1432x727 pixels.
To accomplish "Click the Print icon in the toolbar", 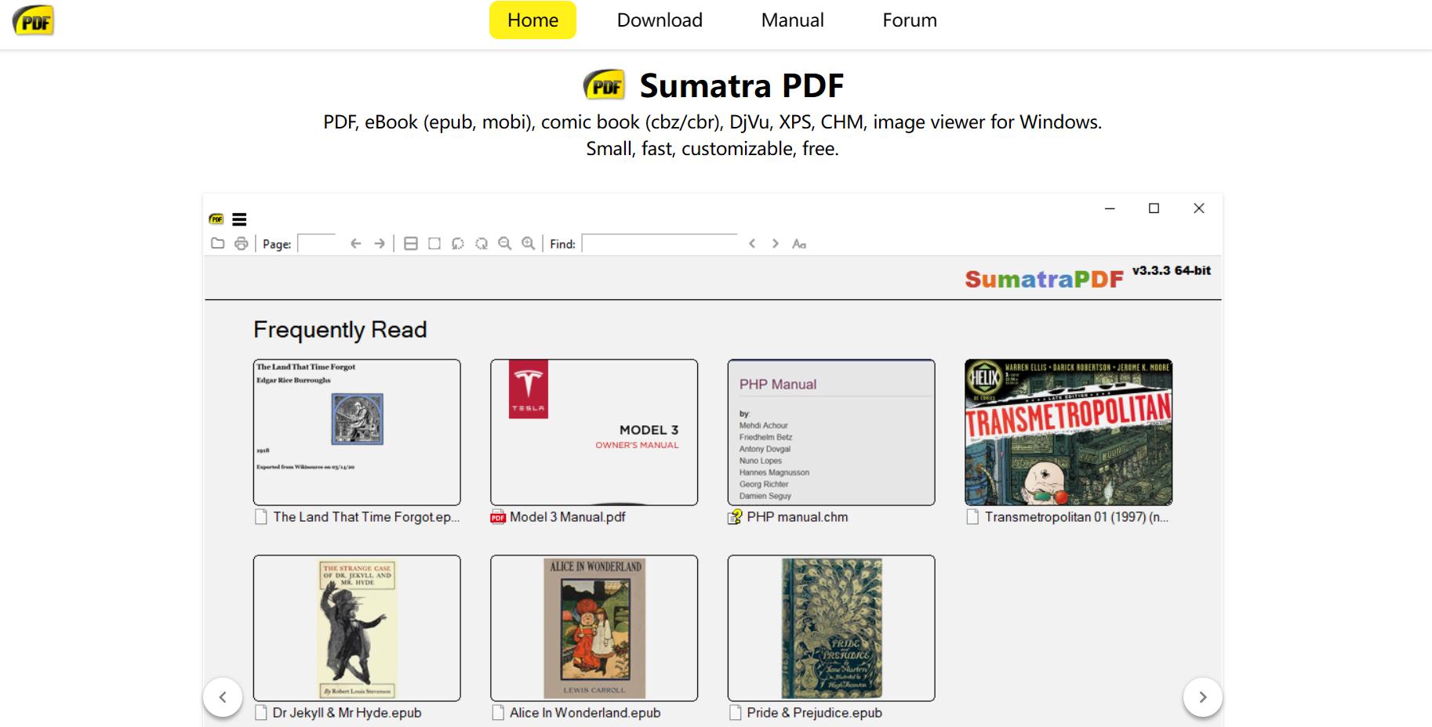I will point(241,244).
